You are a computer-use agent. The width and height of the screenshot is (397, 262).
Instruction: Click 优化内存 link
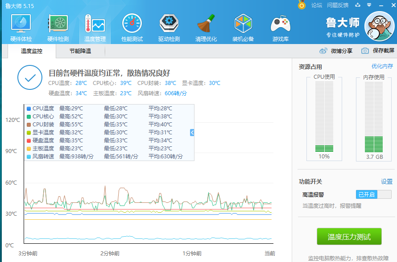(x=382, y=66)
